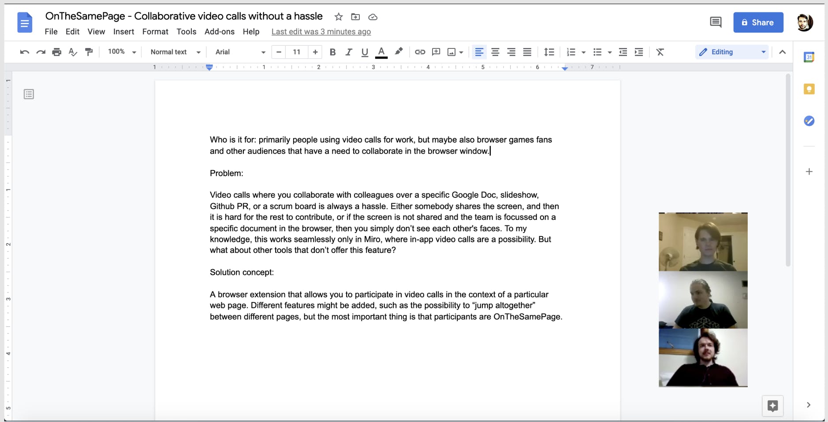The width and height of the screenshot is (828, 422).
Task: Open the Add-ons menu
Action: pos(220,32)
